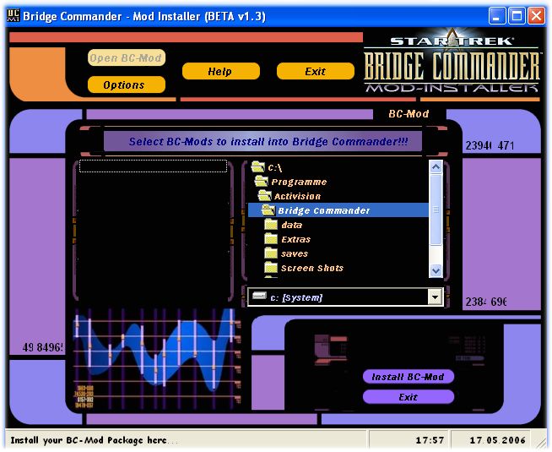Click the data folder icon

coord(271,225)
